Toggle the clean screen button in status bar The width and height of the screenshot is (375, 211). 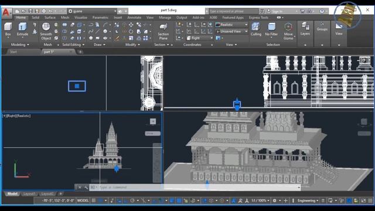pyautogui.click(x=363, y=200)
